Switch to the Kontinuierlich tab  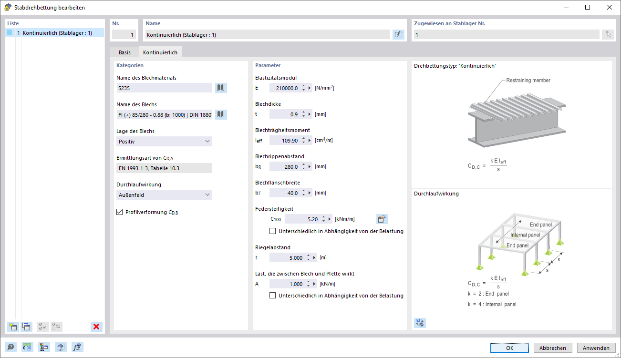click(x=160, y=52)
